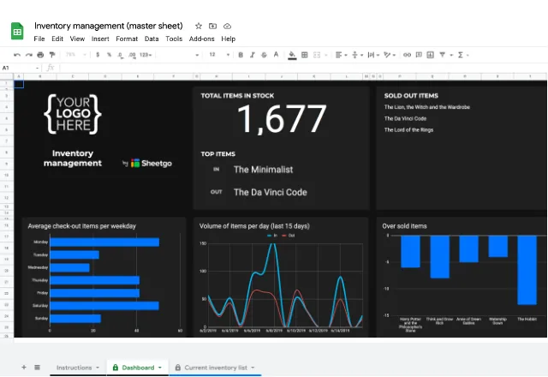The image size is (548, 377).
Task: Open the all sheets list
Action: [x=37, y=368]
